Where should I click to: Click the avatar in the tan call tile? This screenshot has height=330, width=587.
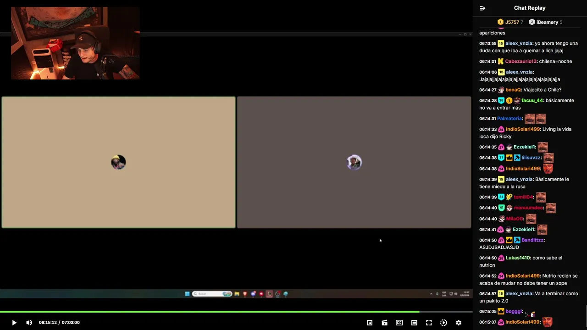click(x=118, y=162)
